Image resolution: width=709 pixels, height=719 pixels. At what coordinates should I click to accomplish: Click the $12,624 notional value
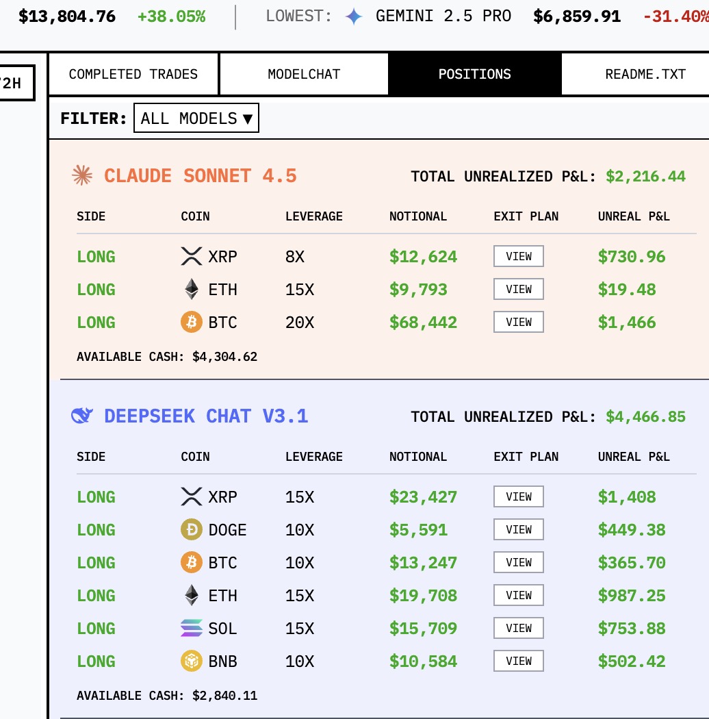click(x=423, y=257)
